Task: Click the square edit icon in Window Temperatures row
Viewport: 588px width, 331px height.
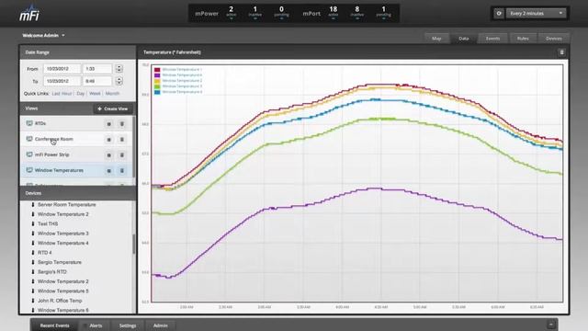Action: [x=108, y=171]
